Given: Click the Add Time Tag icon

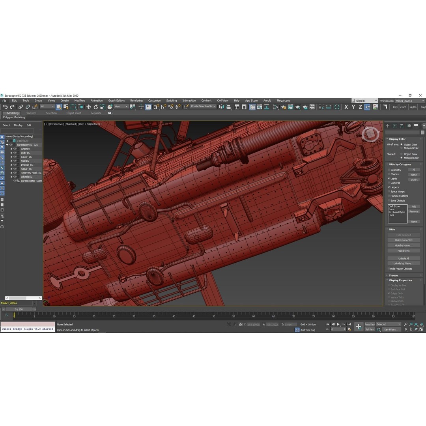Looking at the screenshot, I should (x=297, y=330).
